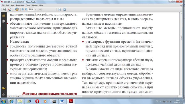The height and width of the screenshot is (104, 185).
Task: Click the Create PDF toolbar icon
Action: 10,9
